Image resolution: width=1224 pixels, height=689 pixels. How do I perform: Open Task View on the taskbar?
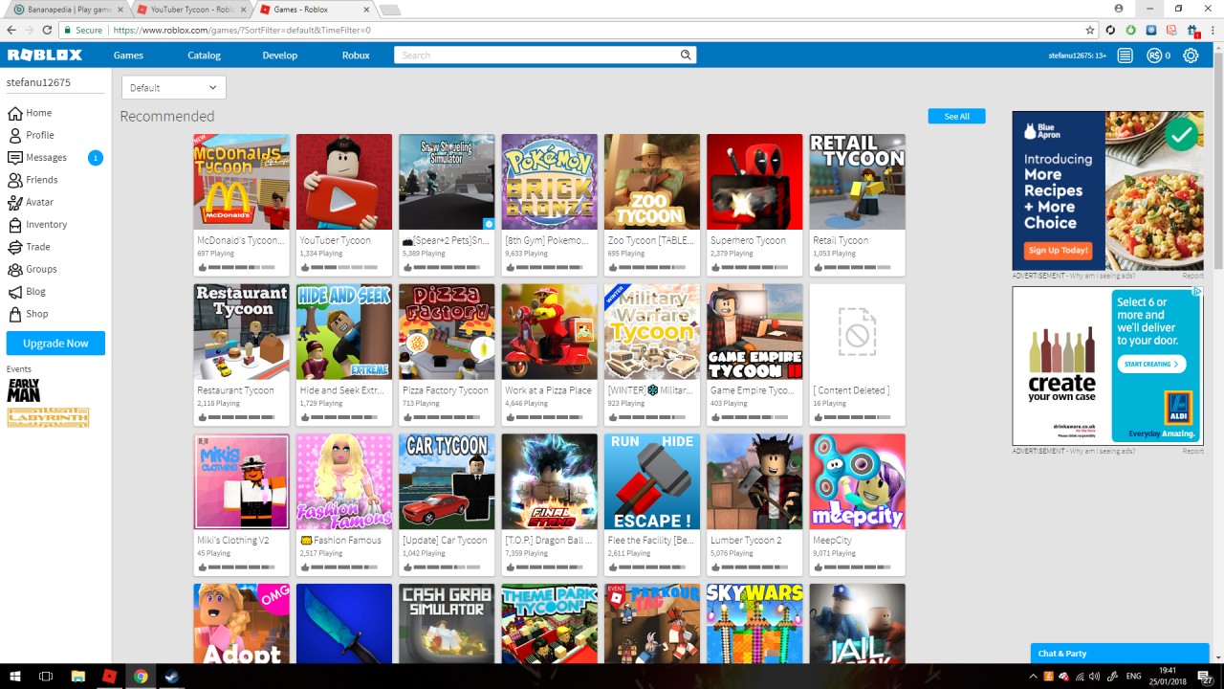[46, 677]
